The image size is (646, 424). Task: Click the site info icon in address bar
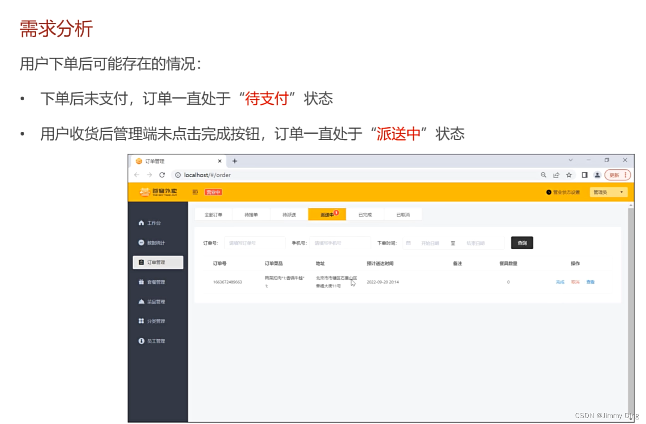pyautogui.click(x=178, y=175)
